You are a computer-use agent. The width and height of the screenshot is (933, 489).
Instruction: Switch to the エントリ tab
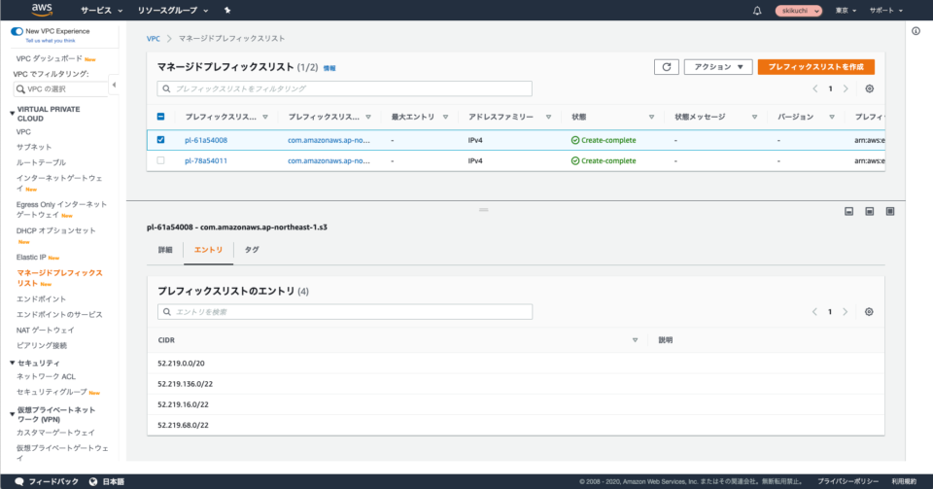point(208,250)
